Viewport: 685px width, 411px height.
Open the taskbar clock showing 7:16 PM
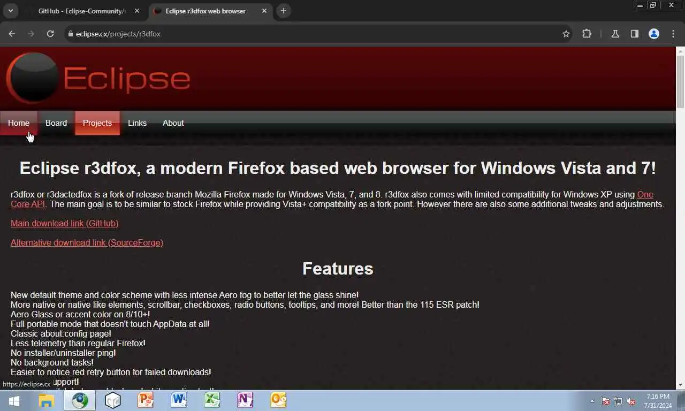[658, 401]
